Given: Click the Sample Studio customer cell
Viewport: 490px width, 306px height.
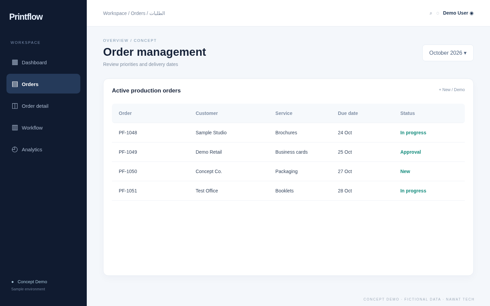Looking at the screenshot, I should click(211, 133).
